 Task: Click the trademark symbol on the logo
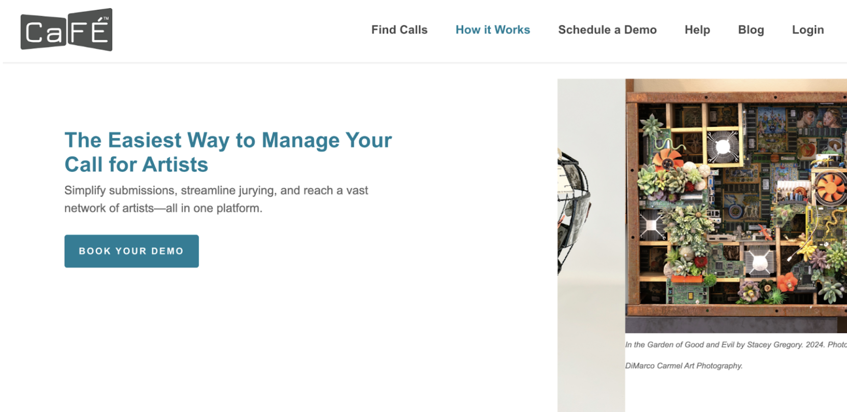[x=106, y=18]
